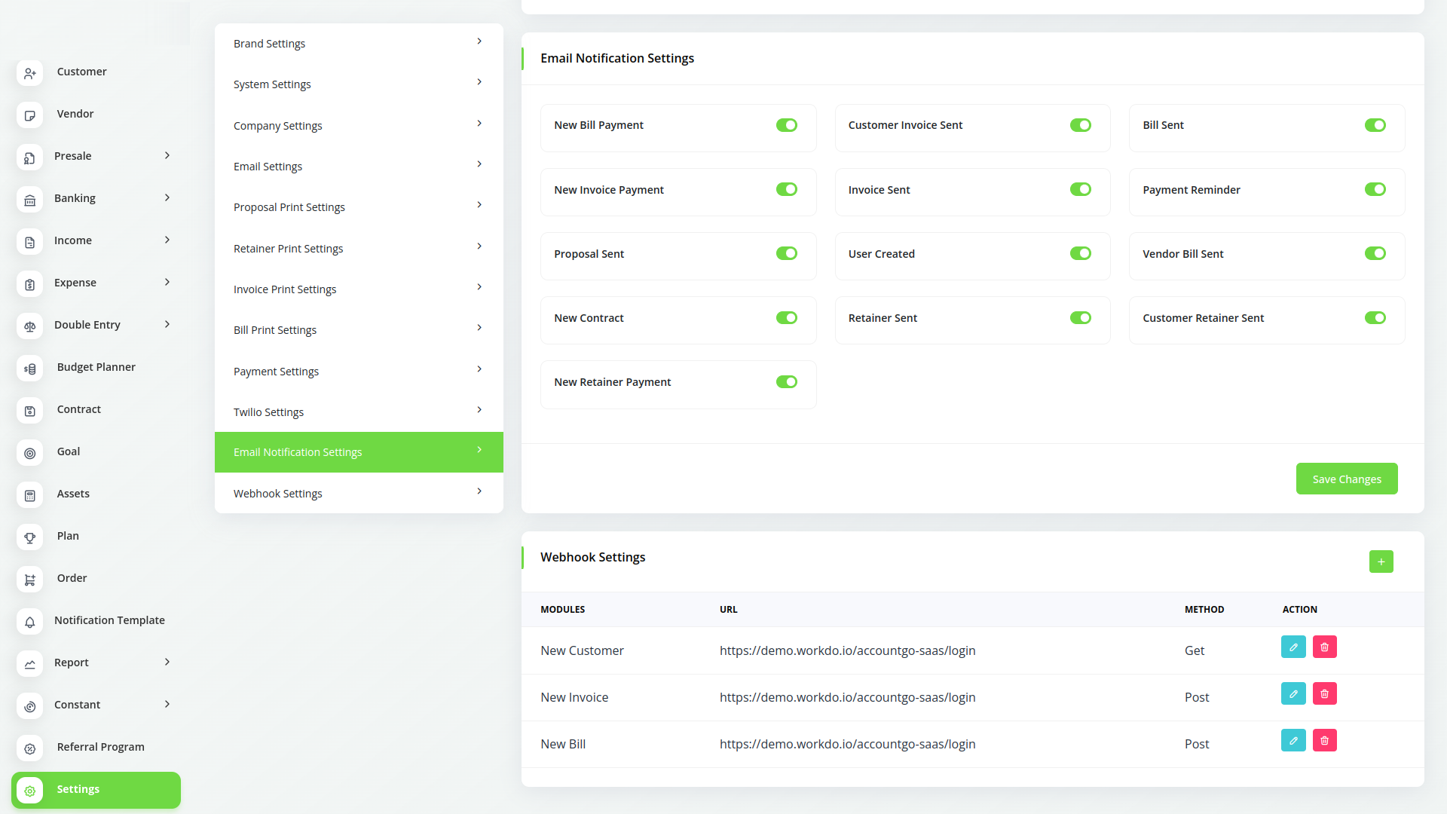Click the Save Changes button
This screenshot has height=814, width=1447.
coord(1346,479)
